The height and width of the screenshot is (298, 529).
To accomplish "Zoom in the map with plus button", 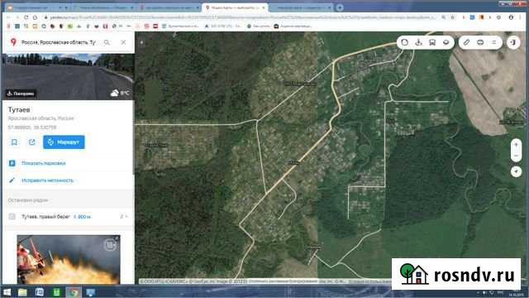I will pos(516,145).
